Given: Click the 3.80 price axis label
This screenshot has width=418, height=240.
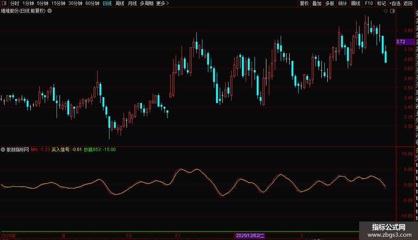Looking at the screenshot, I should pos(408,31).
